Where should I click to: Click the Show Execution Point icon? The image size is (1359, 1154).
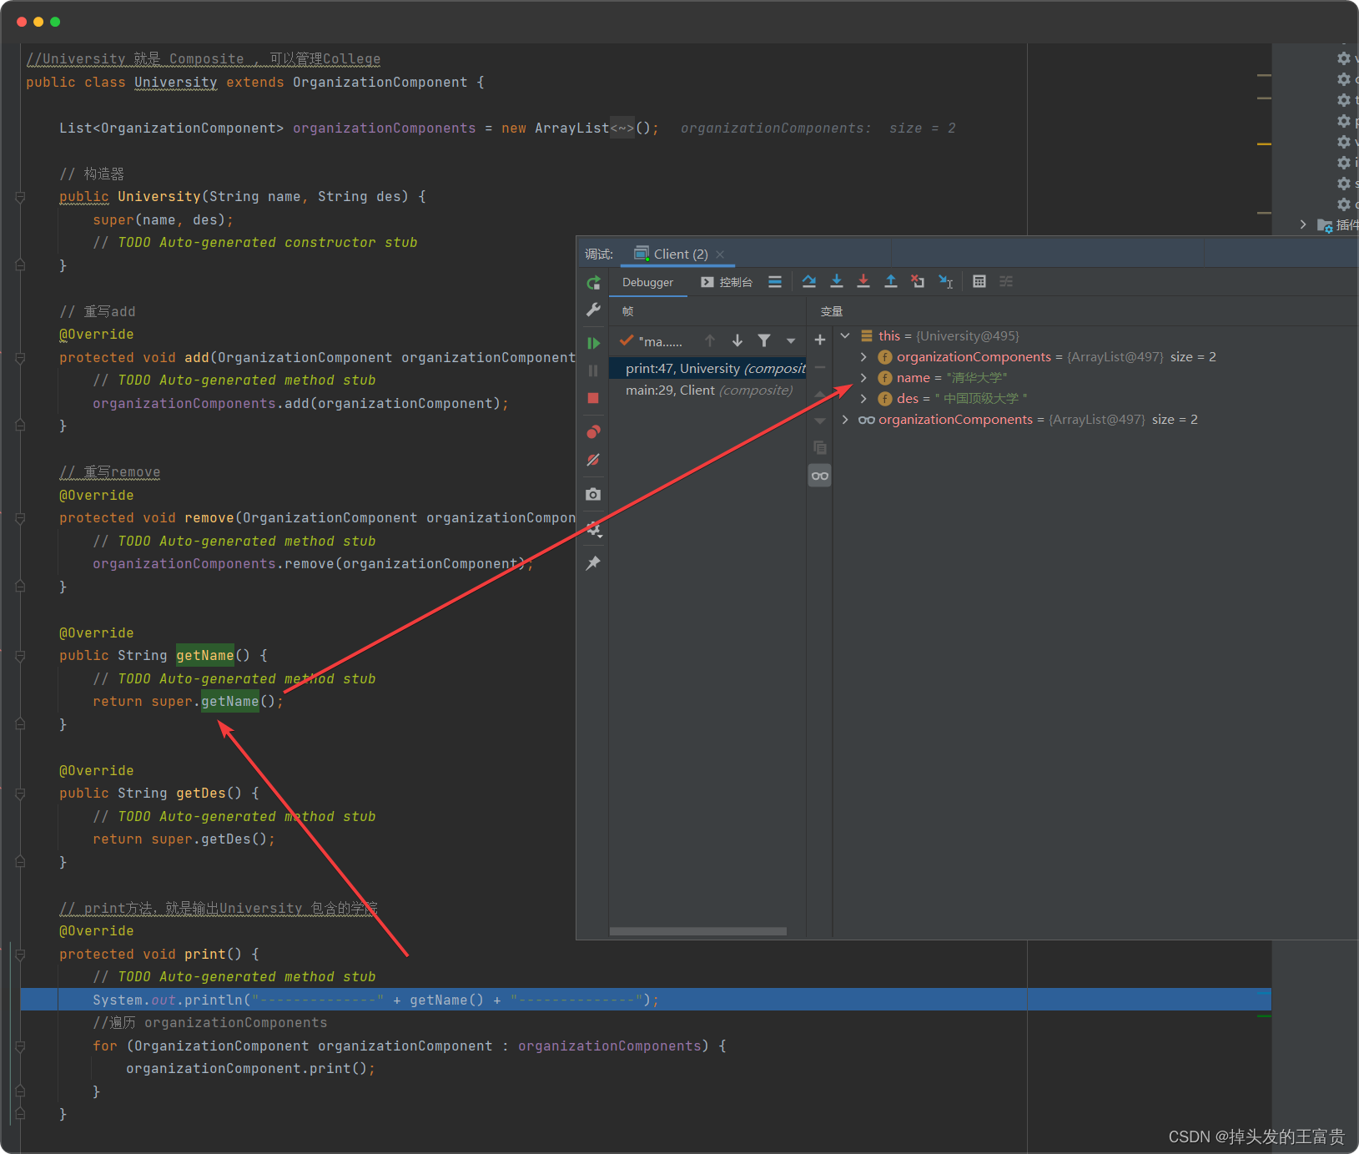(x=775, y=282)
